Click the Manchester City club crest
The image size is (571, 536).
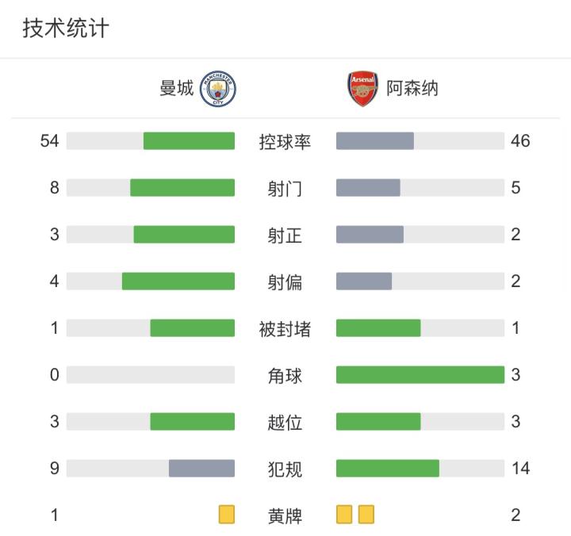tap(218, 89)
